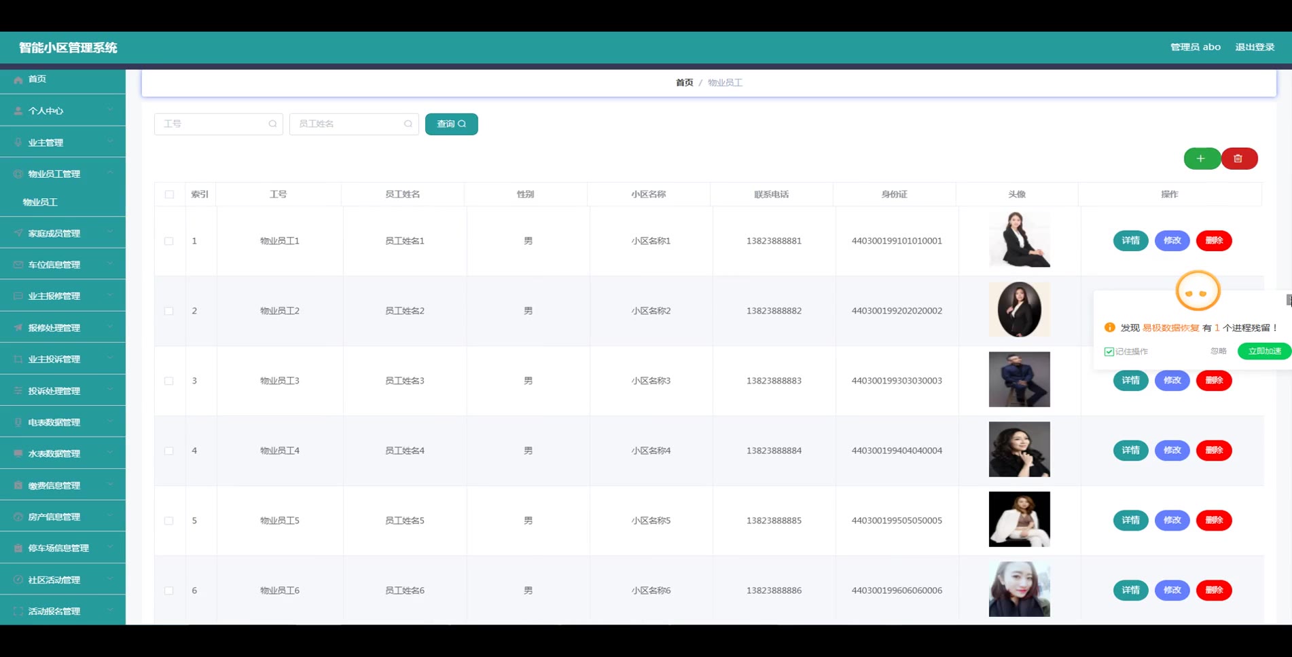
Task: Expand the 业主投诉管理 menu chevron
Action: (x=110, y=358)
